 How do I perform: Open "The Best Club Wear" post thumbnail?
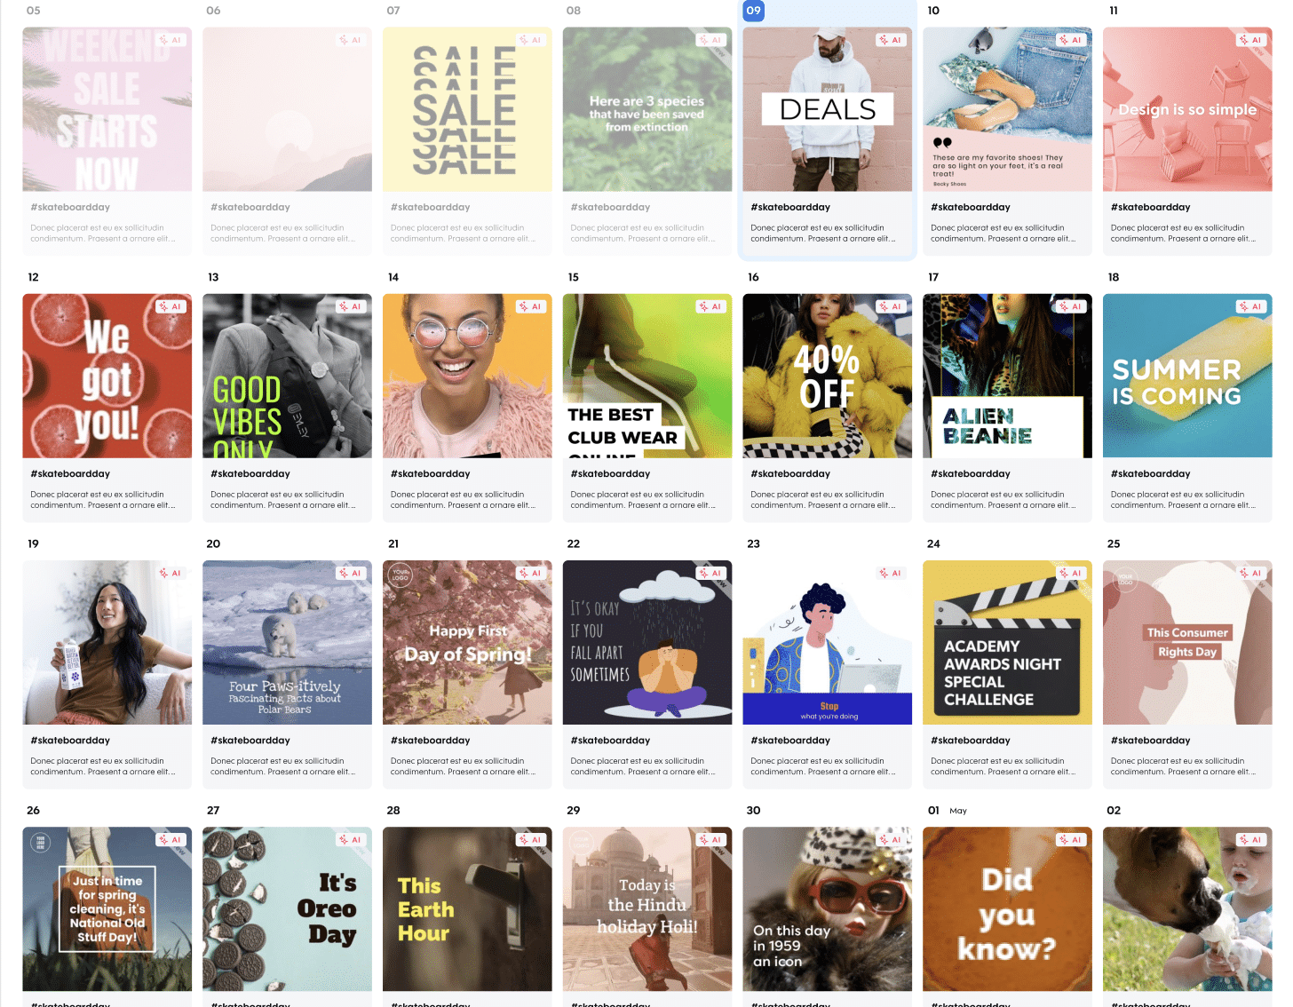coord(646,376)
